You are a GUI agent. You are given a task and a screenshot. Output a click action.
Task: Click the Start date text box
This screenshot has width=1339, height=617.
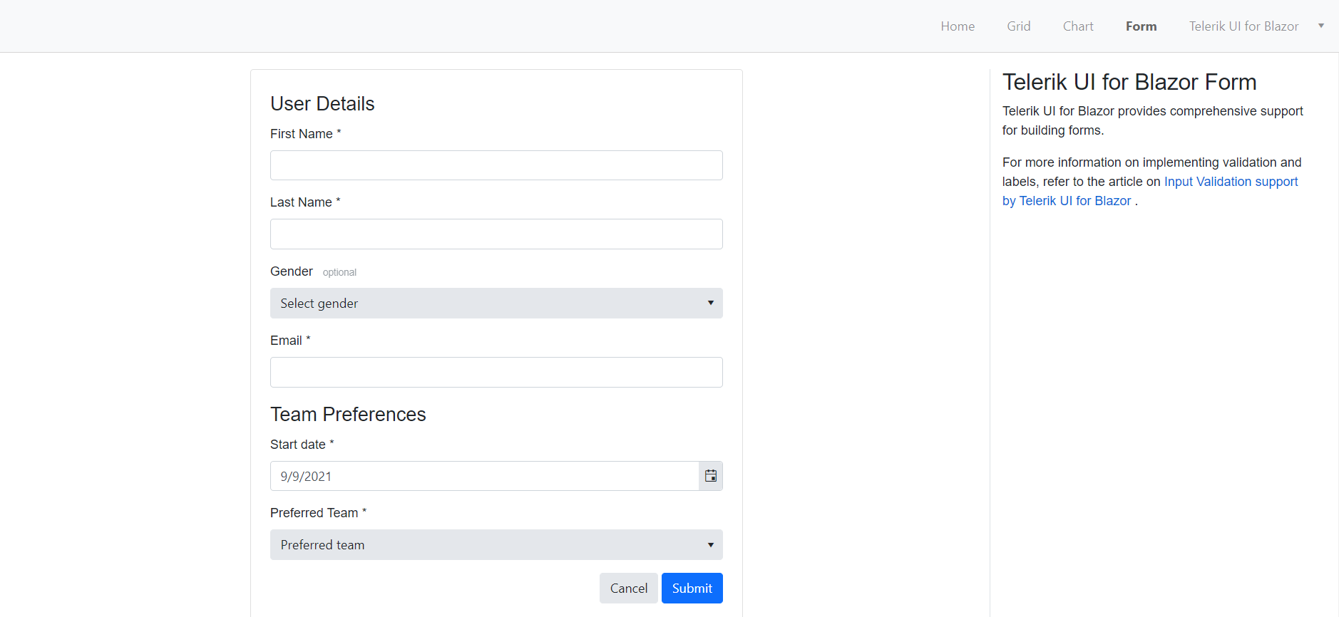click(484, 476)
